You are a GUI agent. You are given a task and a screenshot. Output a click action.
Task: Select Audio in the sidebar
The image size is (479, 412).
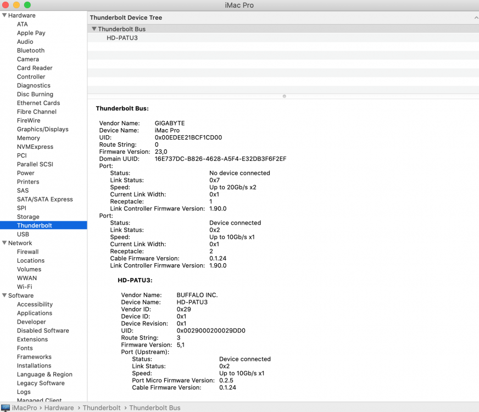(25, 42)
